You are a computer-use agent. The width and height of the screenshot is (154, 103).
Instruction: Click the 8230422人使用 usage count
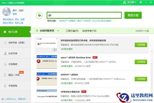point(82,83)
